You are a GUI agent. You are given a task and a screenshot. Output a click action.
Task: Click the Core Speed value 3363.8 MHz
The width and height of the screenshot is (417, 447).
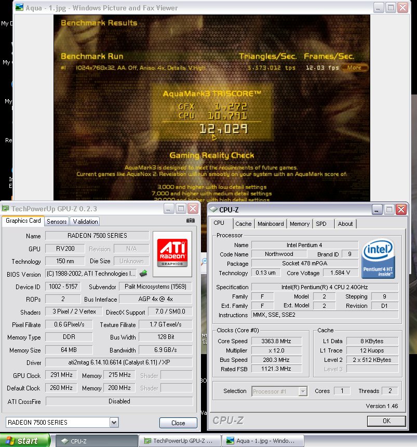[276, 341]
